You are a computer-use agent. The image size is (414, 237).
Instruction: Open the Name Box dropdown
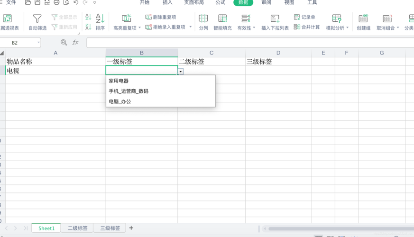coord(38,43)
